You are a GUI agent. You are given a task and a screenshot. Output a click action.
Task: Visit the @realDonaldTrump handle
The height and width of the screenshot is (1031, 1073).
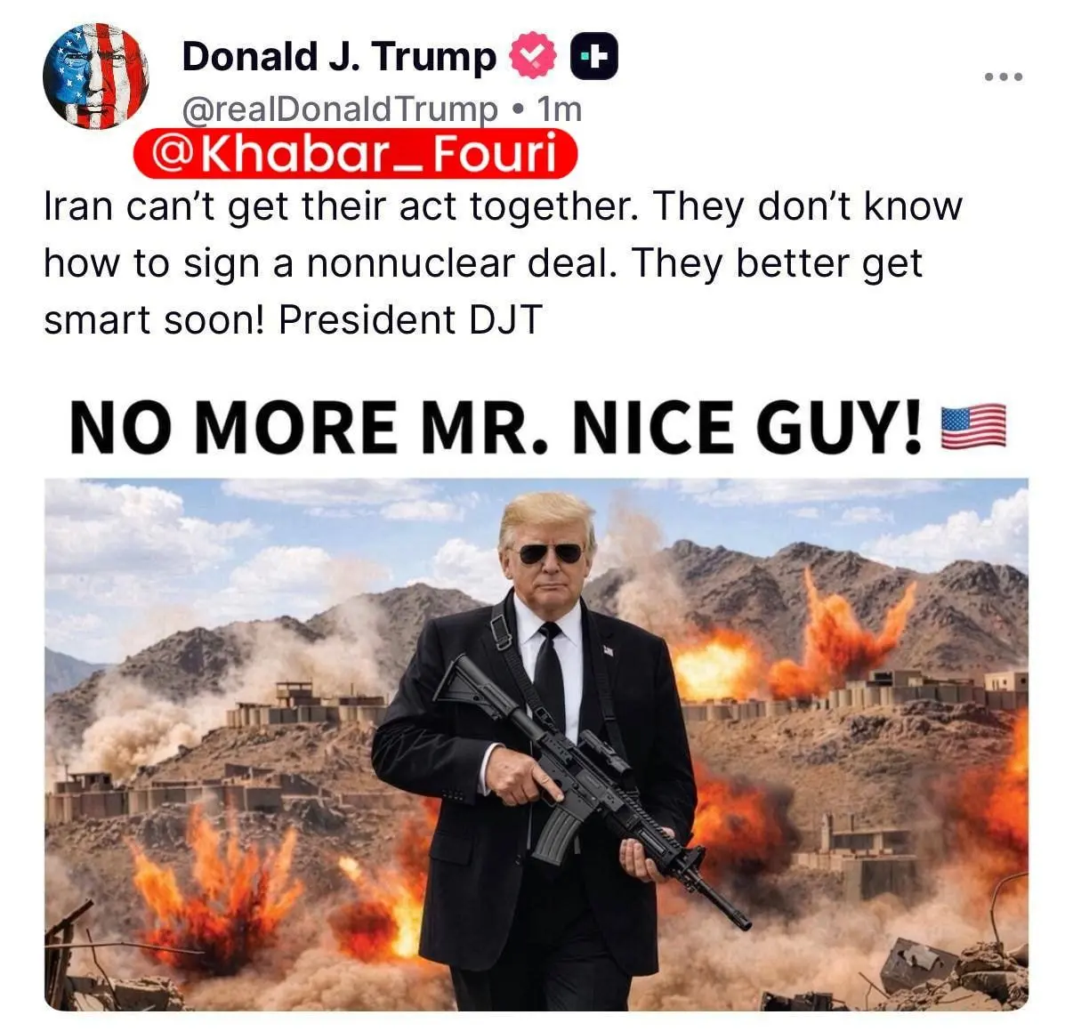pos(340,109)
